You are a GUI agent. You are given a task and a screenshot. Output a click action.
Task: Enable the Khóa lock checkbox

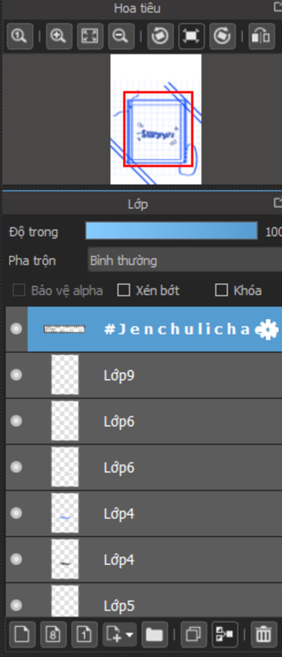[221, 290]
